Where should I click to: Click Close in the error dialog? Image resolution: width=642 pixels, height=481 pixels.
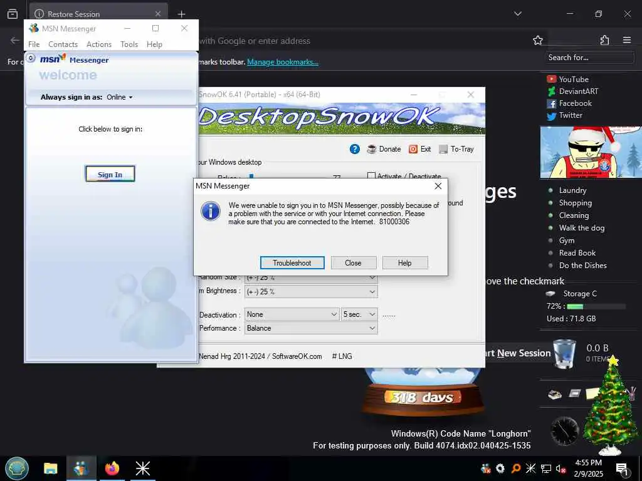click(354, 263)
